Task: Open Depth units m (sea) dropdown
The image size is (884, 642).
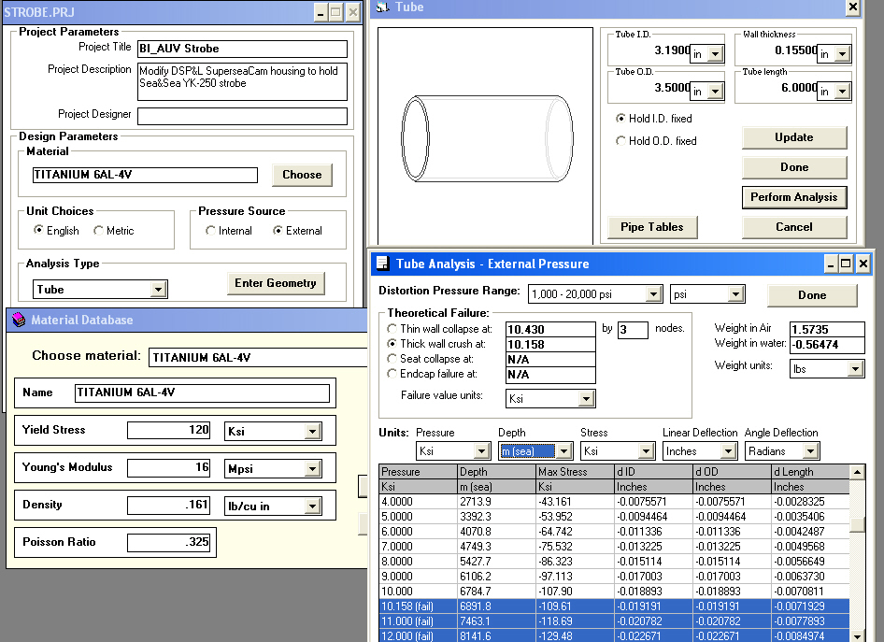Action: (563, 451)
